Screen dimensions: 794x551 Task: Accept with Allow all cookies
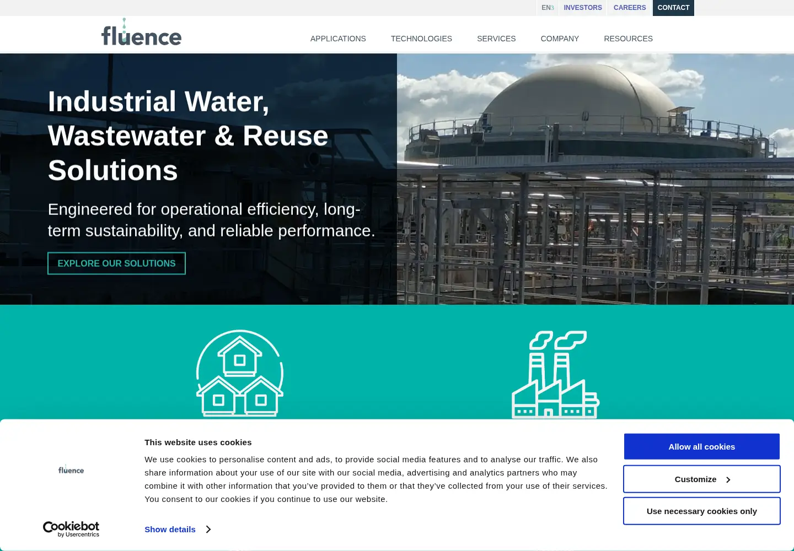coord(702,447)
